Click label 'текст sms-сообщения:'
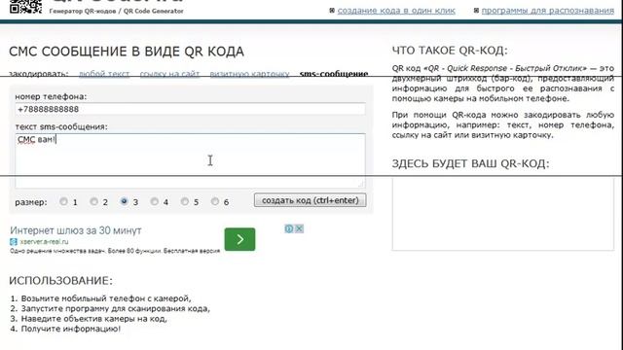623x350 pixels. point(61,126)
